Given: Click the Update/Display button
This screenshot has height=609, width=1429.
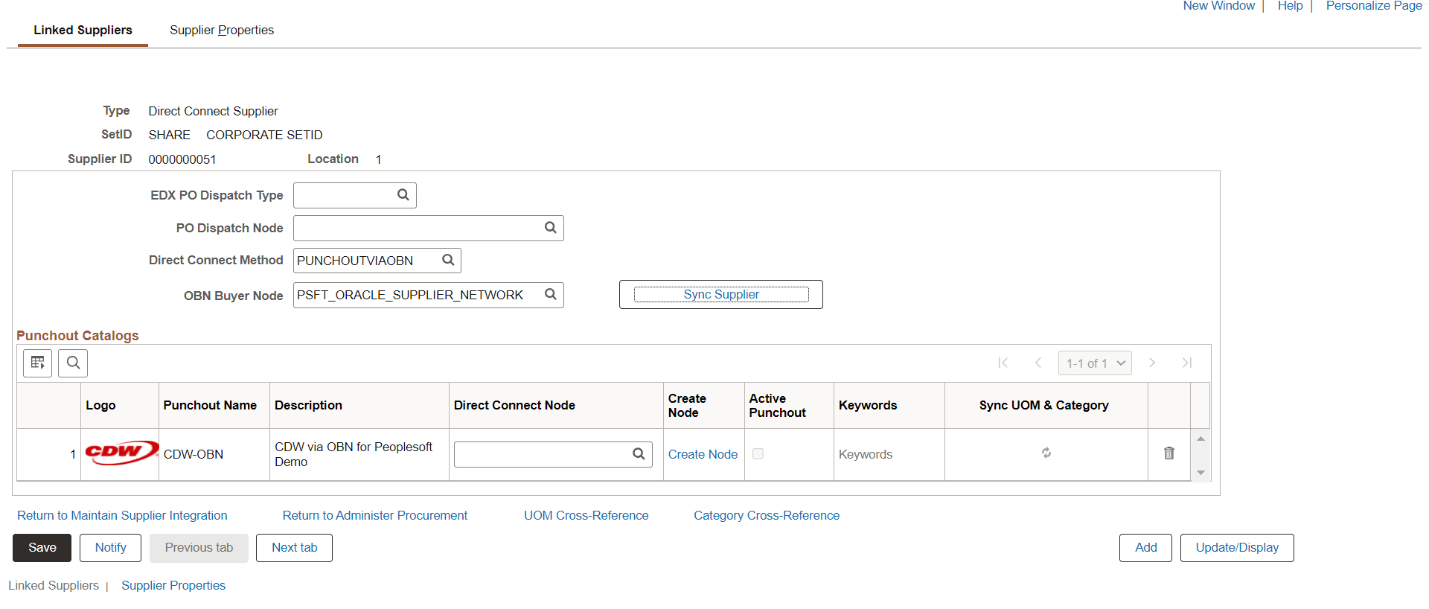Looking at the screenshot, I should [1237, 548].
